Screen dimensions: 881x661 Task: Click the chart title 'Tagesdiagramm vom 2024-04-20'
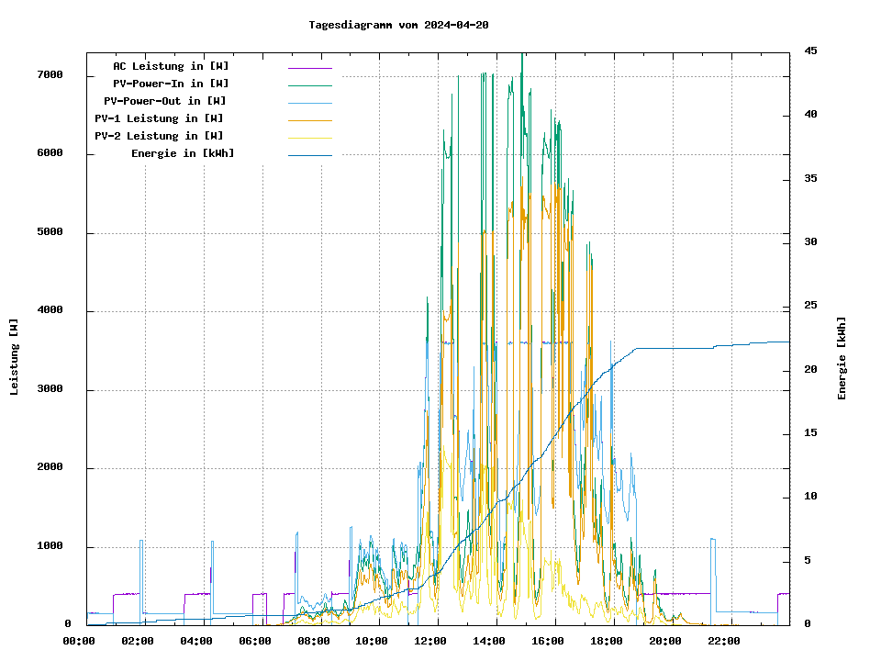tap(398, 25)
